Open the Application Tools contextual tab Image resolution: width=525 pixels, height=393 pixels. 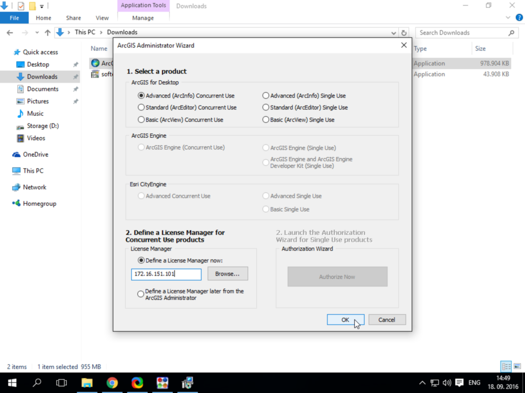(144, 5)
